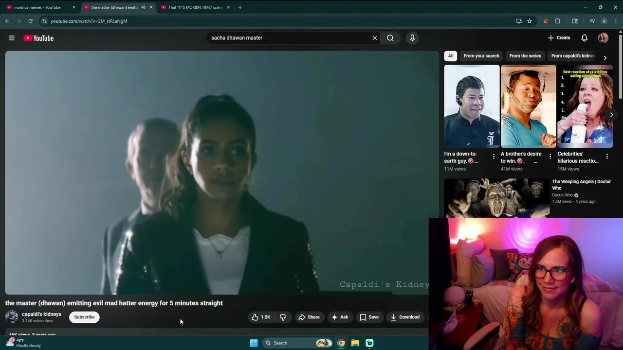623x350 pixels.
Task: Open the teal app on taskbar
Action: [369, 343]
